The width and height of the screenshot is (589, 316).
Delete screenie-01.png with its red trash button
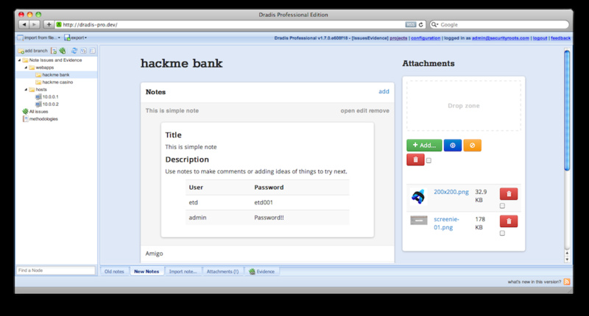pyautogui.click(x=509, y=221)
